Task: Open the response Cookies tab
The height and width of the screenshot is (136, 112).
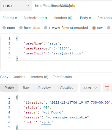Action: [19, 77]
